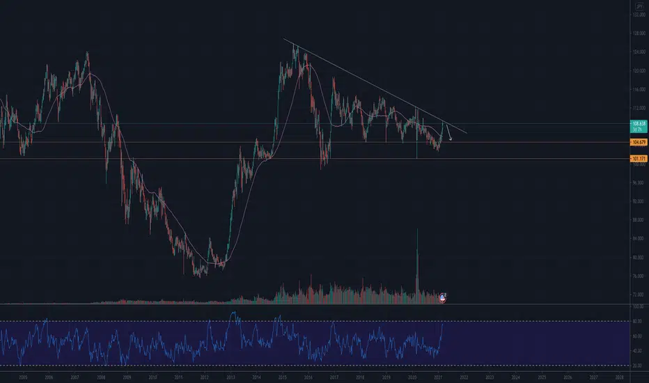Click the 2018 label on time axis
The image size is (649, 383).
[360, 377]
